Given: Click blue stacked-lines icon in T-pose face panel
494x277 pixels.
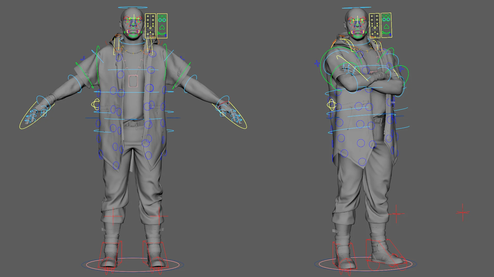Looking at the screenshot, I should (x=166, y=35).
